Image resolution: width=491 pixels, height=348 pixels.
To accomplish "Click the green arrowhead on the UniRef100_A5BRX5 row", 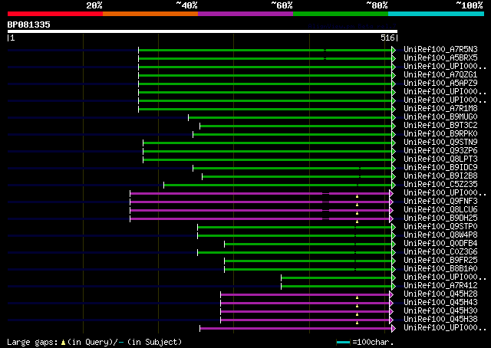I will (394, 58).
